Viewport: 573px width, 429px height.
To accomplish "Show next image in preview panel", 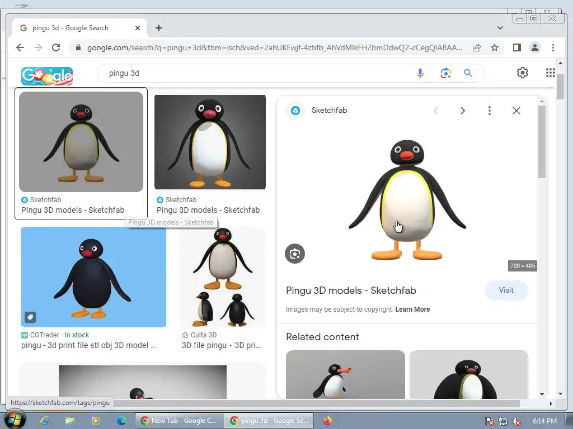I will tap(462, 111).
